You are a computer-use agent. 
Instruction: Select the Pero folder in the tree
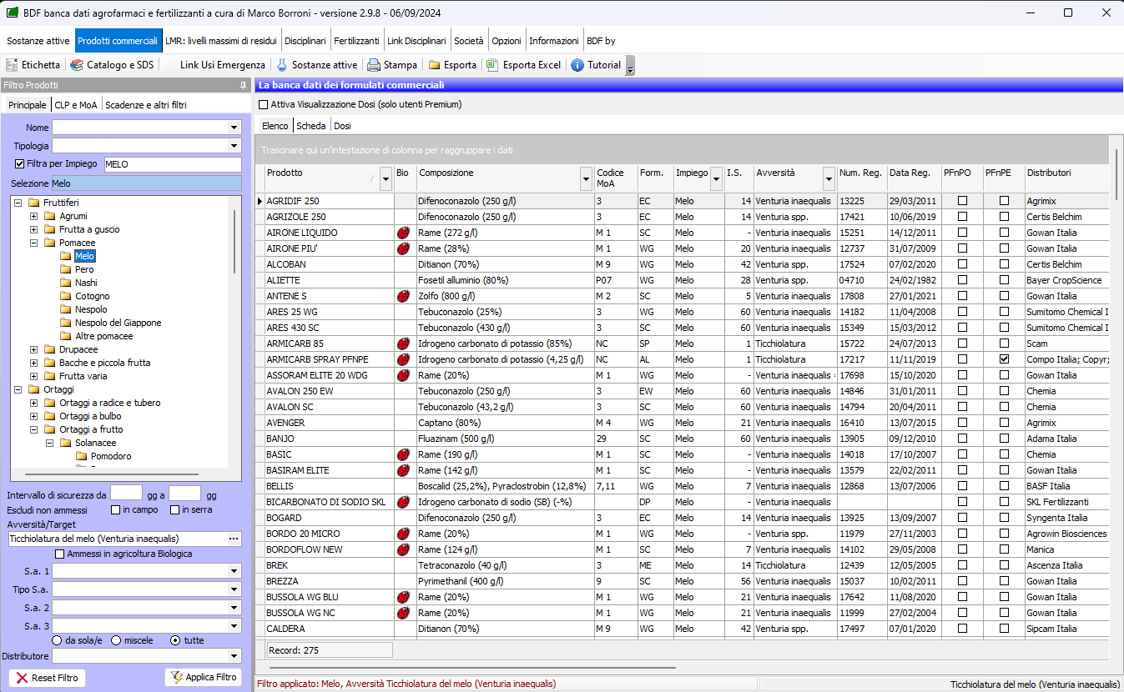pyautogui.click(x=77, y=269)
